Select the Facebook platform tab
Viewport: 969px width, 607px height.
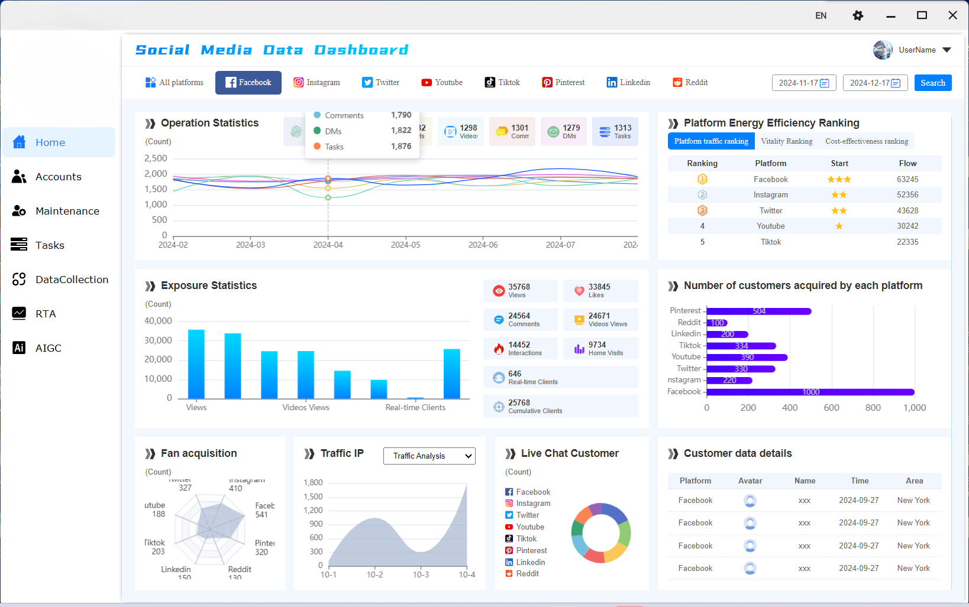point(248,83)
